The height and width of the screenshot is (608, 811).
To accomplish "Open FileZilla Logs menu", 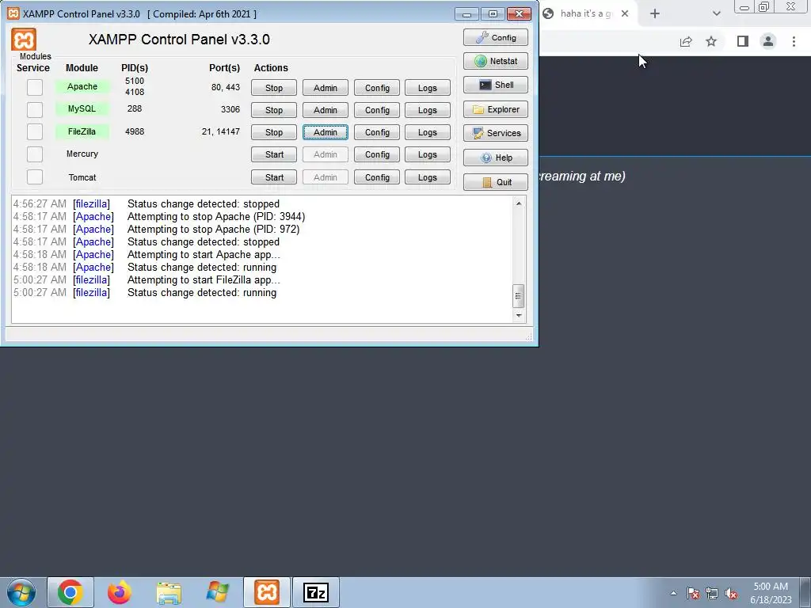I will click(428, 132).
